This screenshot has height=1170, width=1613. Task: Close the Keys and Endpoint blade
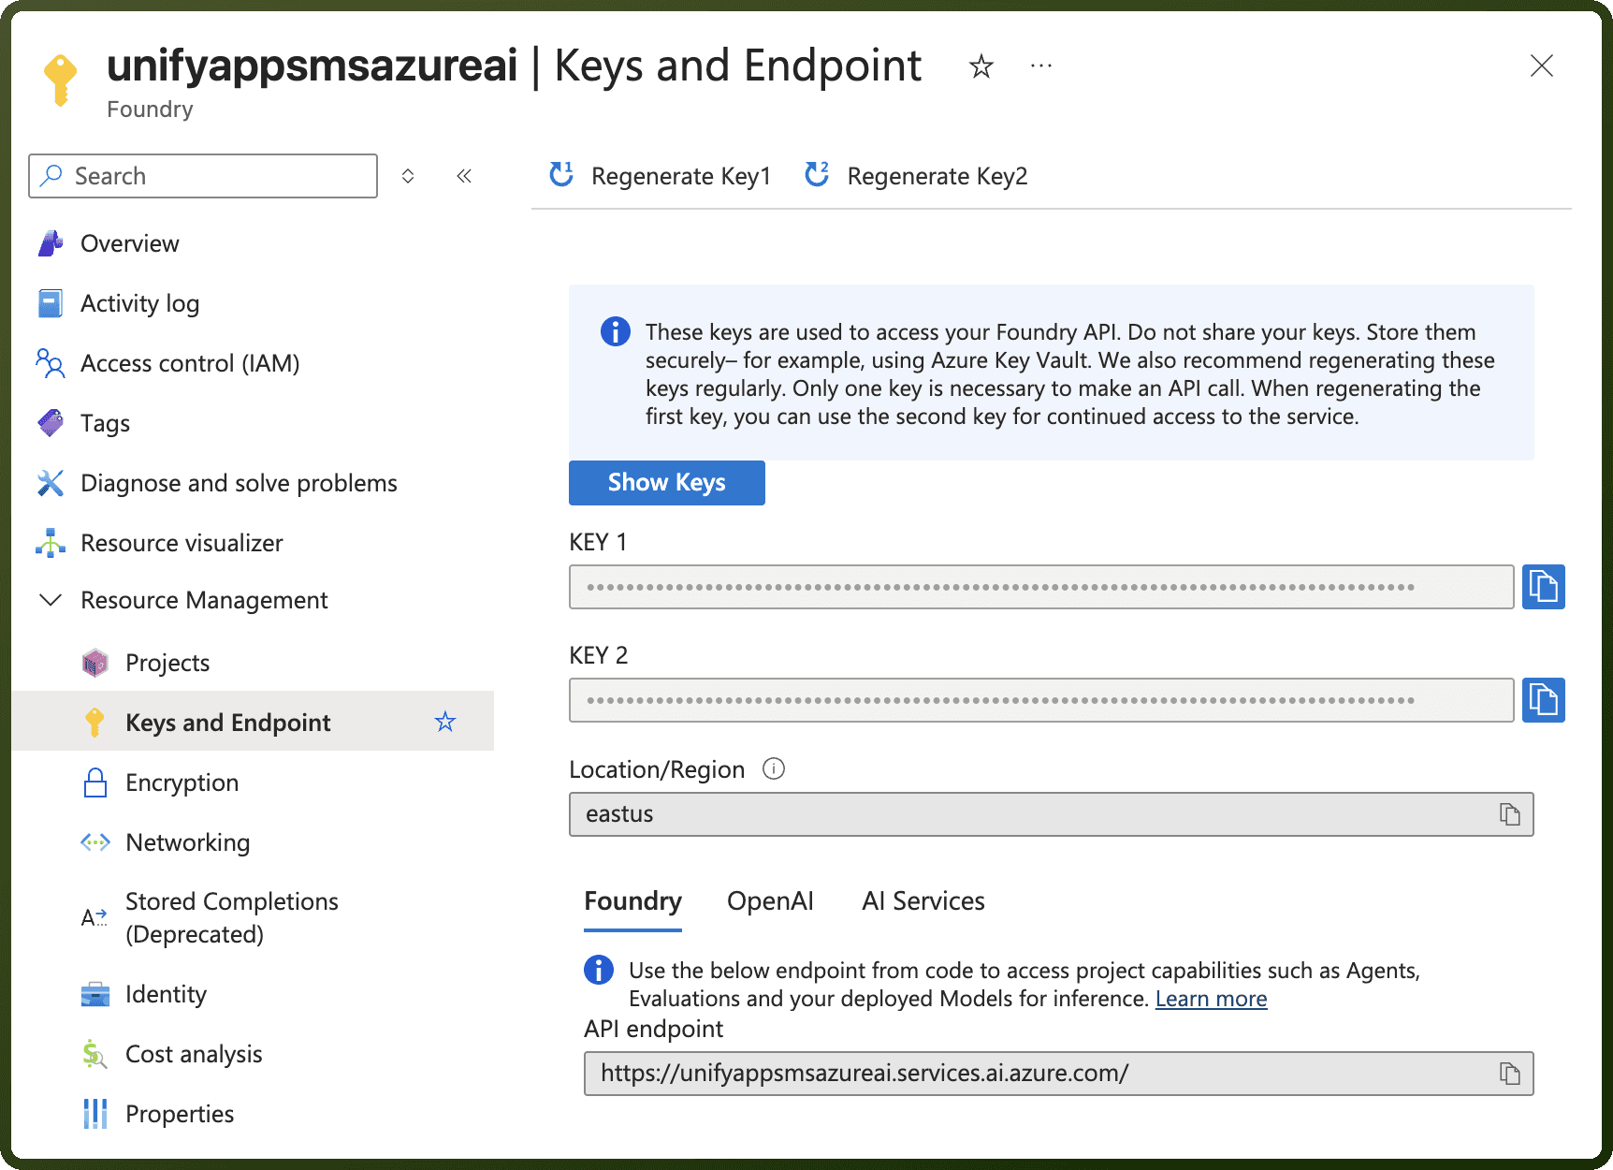click(1541, 66)
